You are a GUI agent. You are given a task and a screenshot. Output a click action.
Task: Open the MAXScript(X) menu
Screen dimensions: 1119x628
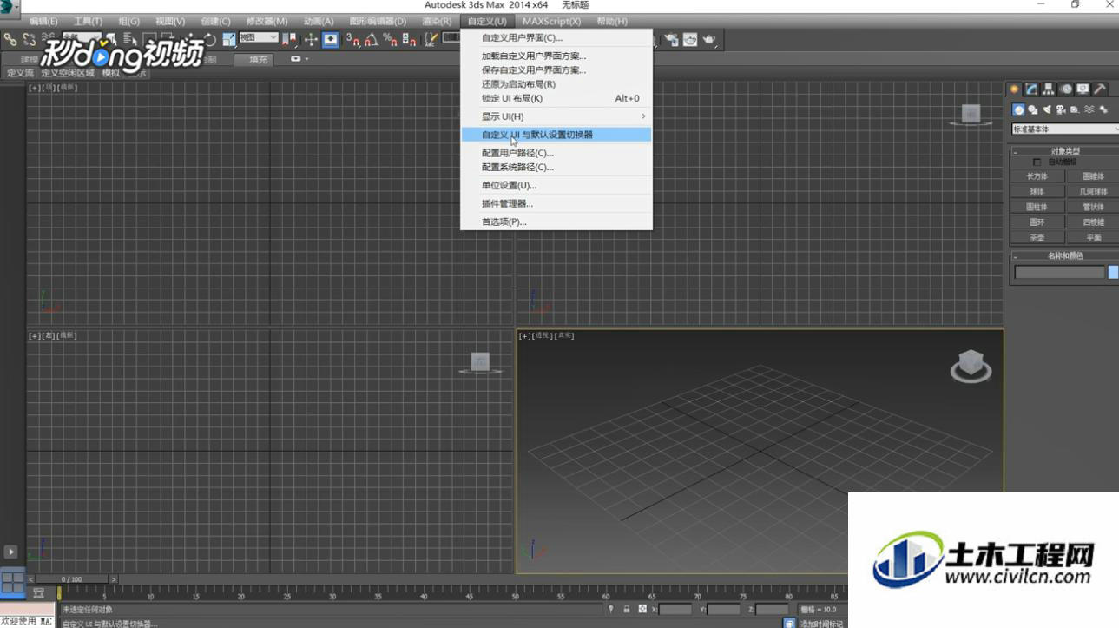(552, 21)
